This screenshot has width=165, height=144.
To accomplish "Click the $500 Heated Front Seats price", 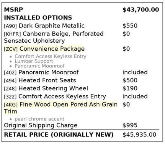I will [x=130, y=80].
